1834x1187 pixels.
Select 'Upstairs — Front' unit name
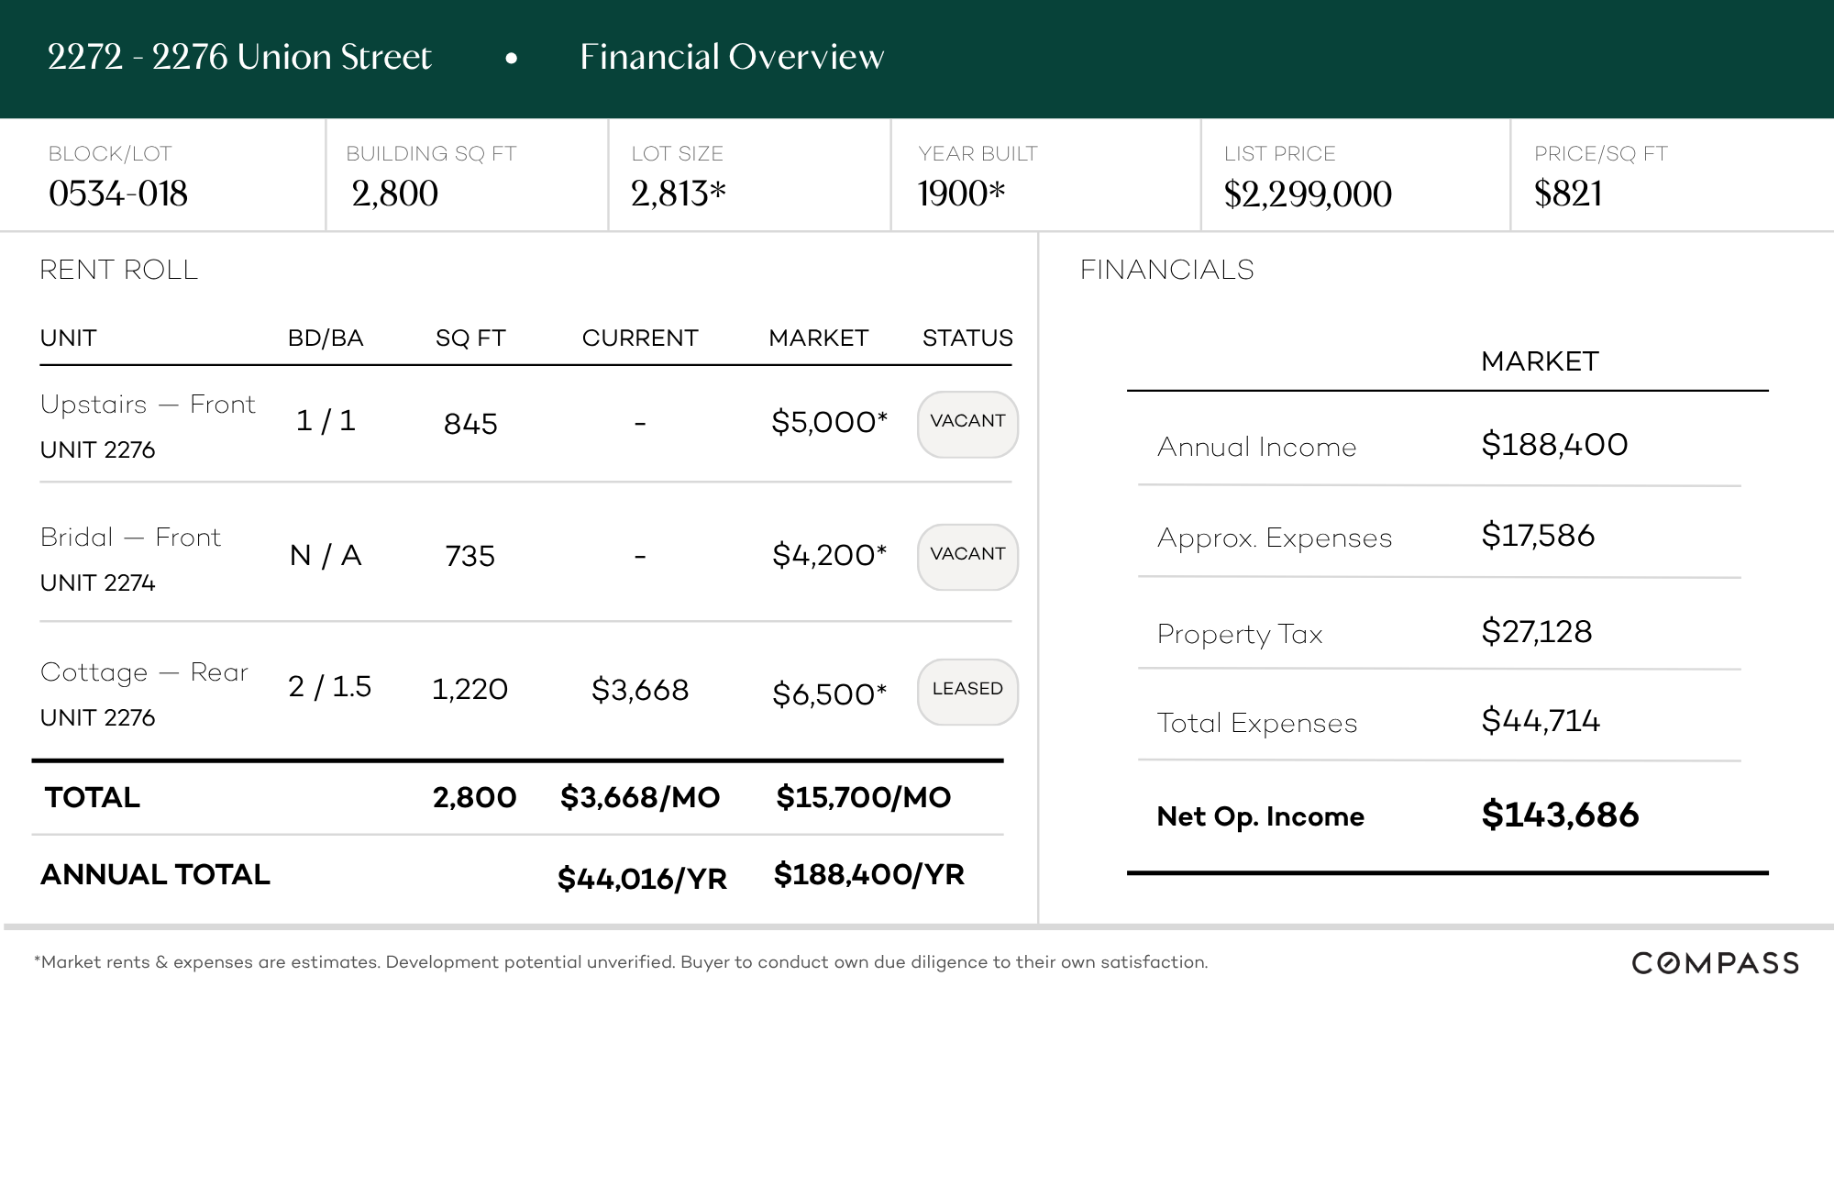click(148, 405)
